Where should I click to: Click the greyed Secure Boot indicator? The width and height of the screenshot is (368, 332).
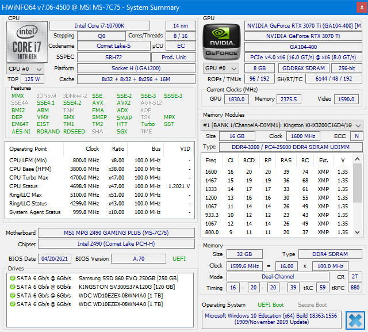pos(312,304)
